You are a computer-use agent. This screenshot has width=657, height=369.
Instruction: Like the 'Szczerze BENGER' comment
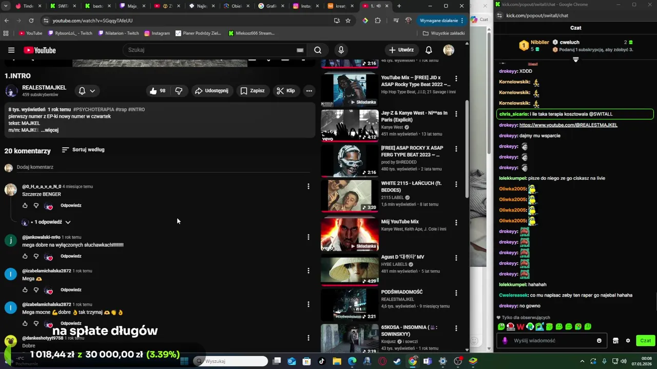coord(25,206)
